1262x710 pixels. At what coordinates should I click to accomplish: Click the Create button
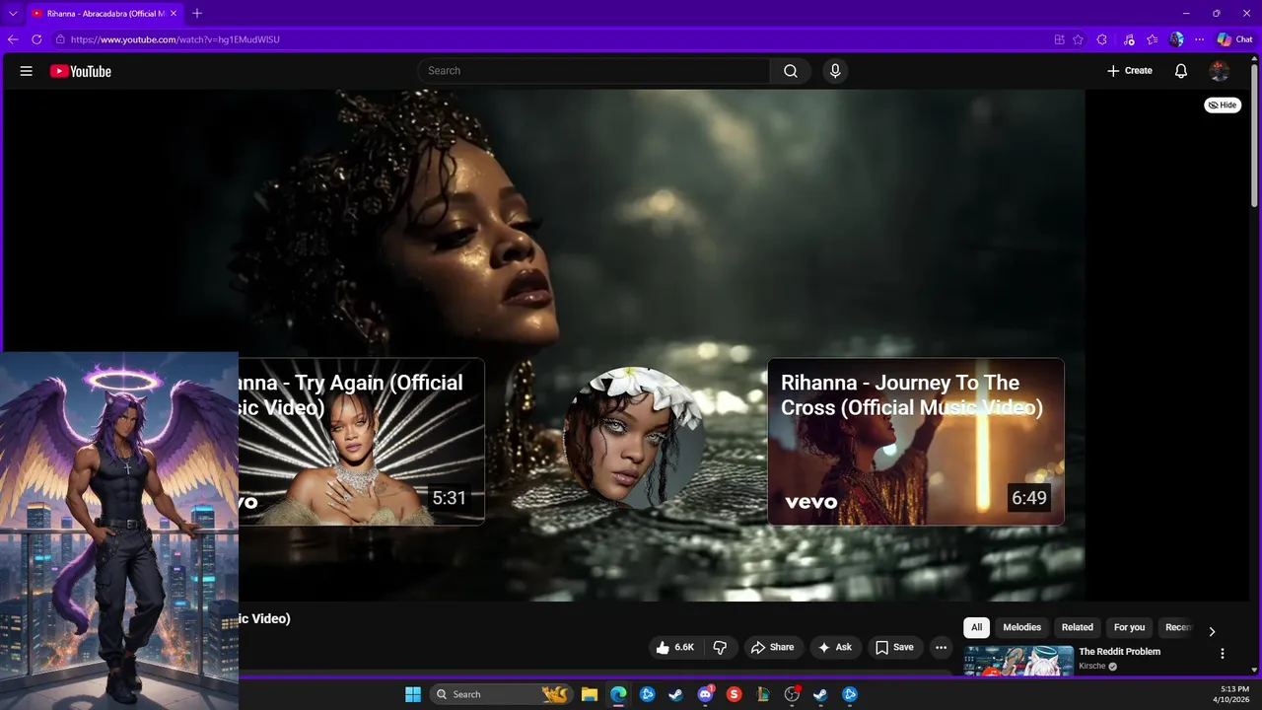click(1130, 71)
